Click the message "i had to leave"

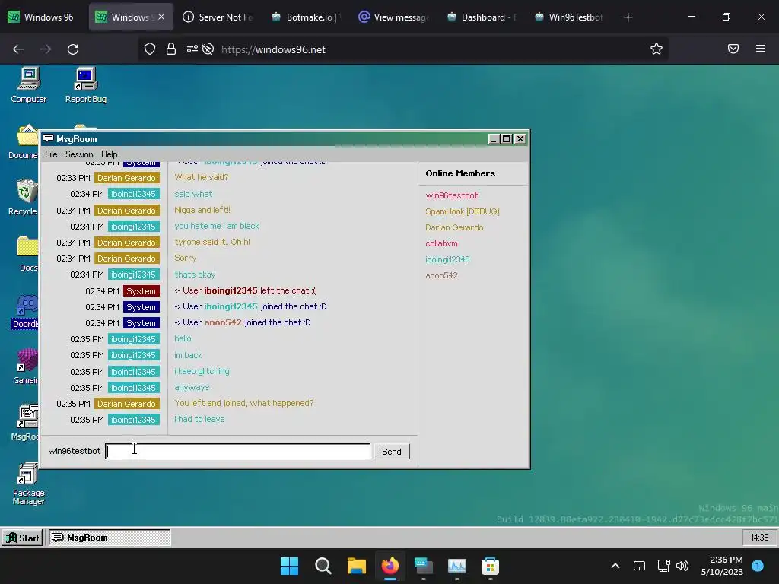[x=199, y=419]
